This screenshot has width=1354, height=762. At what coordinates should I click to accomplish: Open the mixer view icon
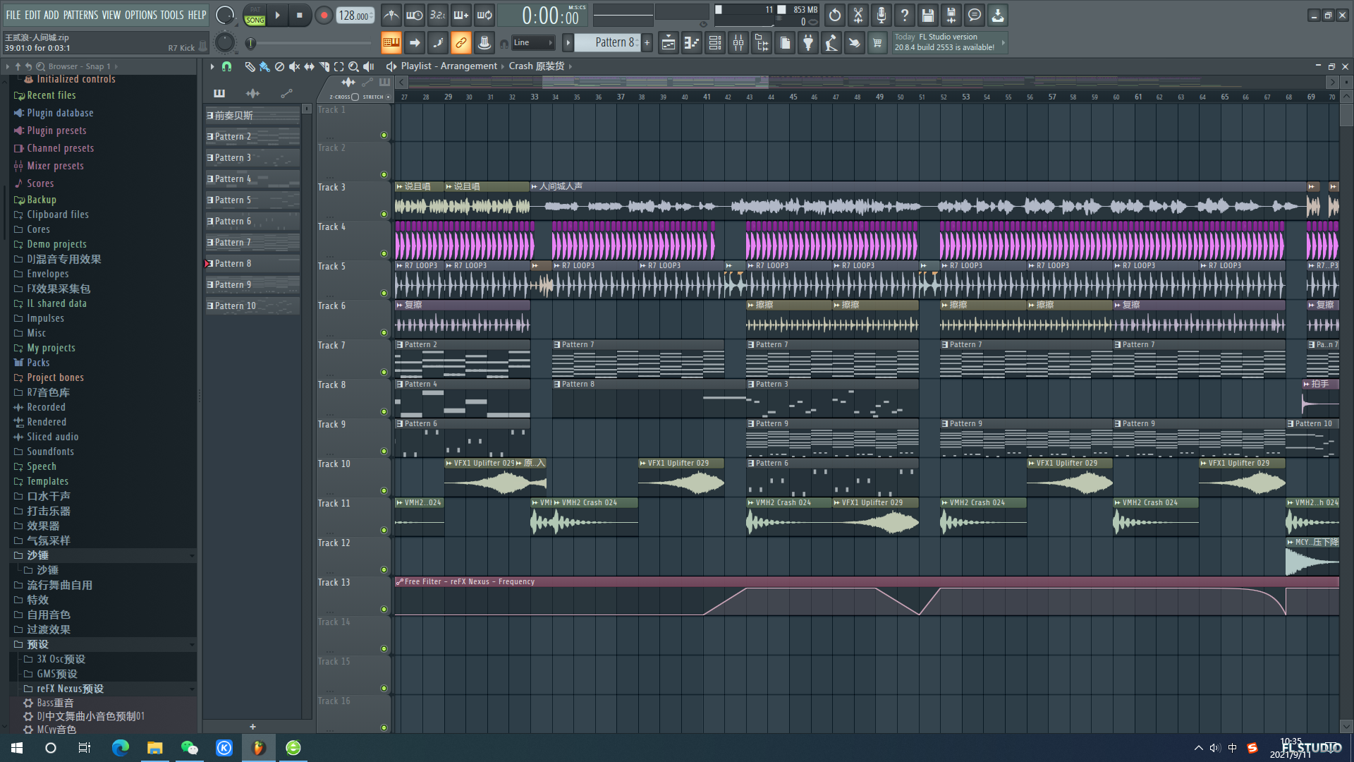click(x=738, y=43)
